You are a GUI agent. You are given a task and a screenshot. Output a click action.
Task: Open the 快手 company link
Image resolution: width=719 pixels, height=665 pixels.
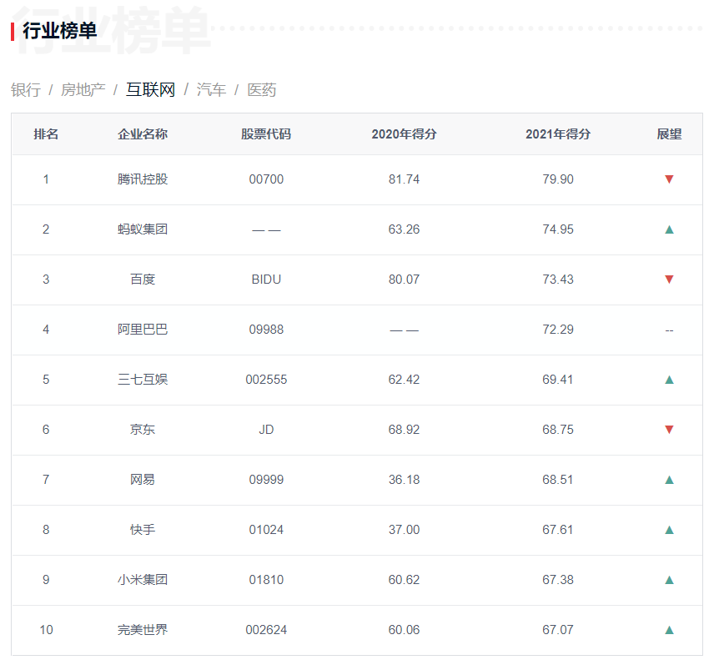click(143, 530)
